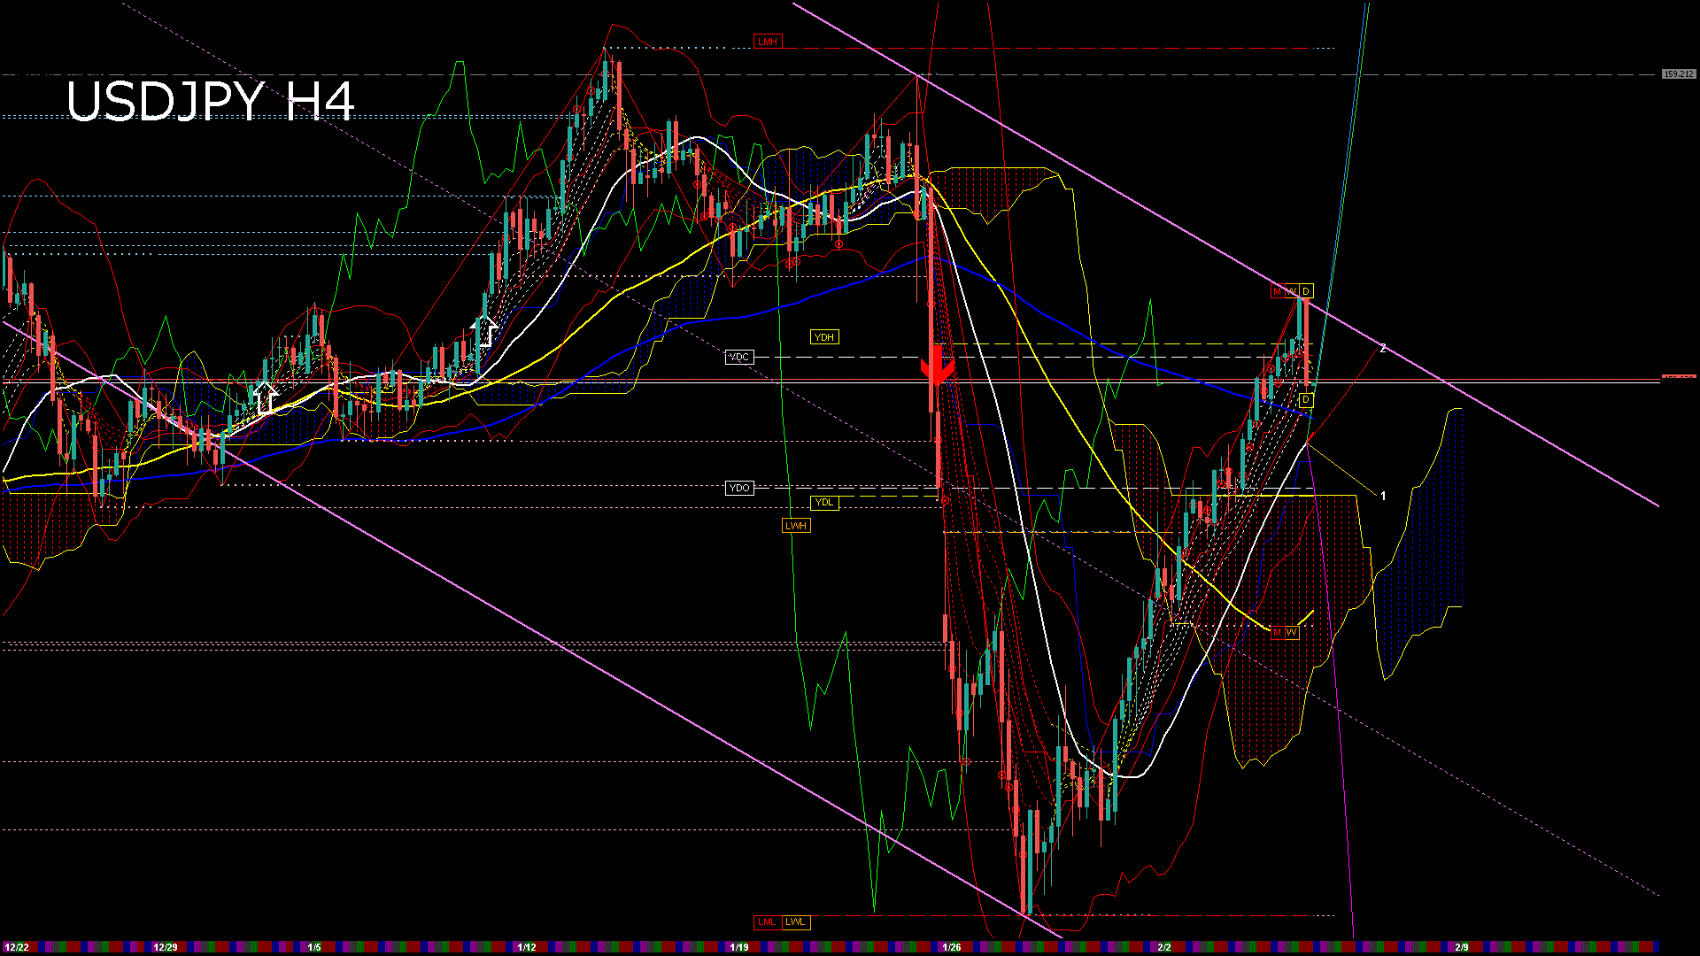Click the red M label atop latest candle
This screenshot has height=956, width=1700.
(1277, 291)
